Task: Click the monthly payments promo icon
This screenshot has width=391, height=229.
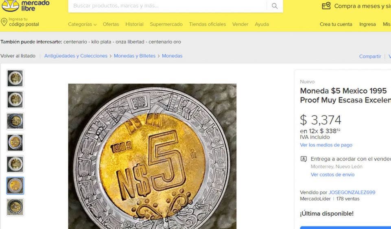Action: [326, 6]
